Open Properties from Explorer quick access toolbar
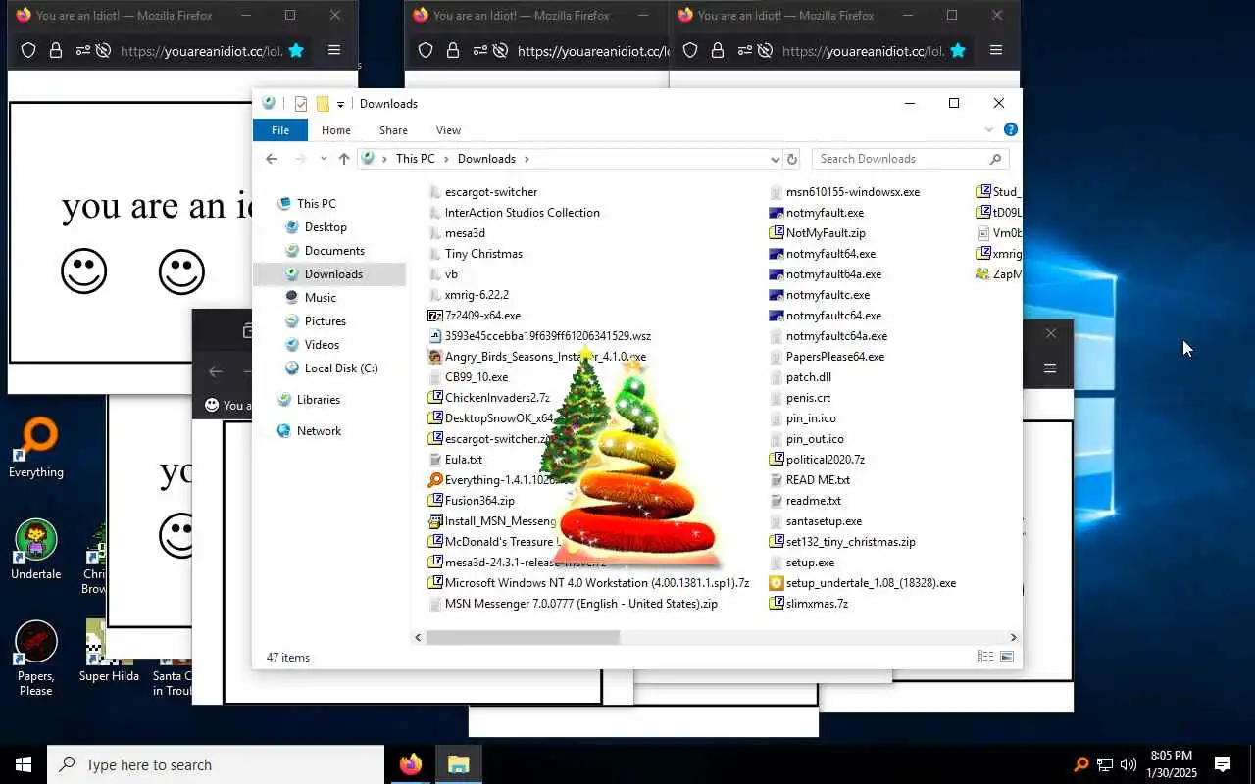Screen dimensions: 1255x784 (x=301, y=104)
